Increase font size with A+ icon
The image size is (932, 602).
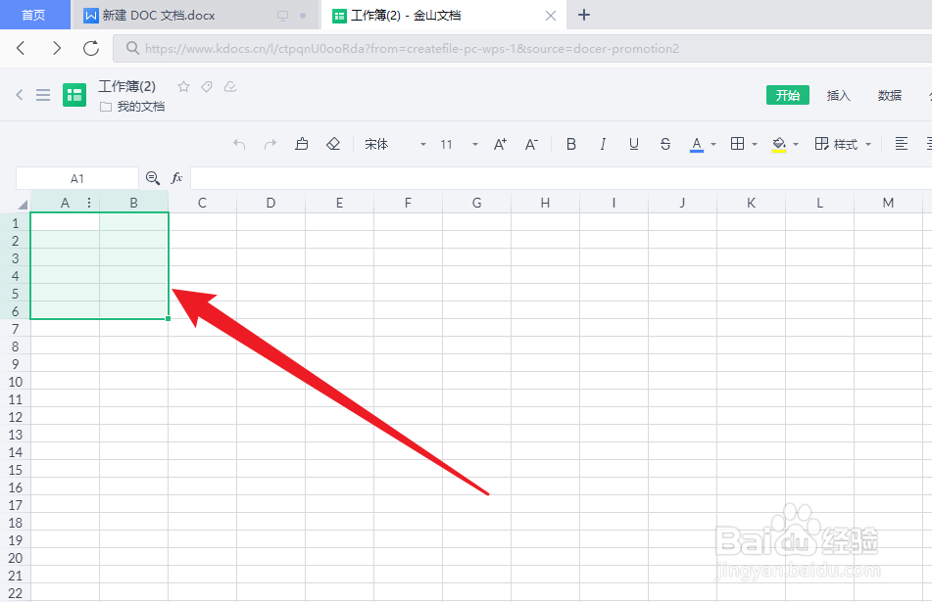click(500, 144)
